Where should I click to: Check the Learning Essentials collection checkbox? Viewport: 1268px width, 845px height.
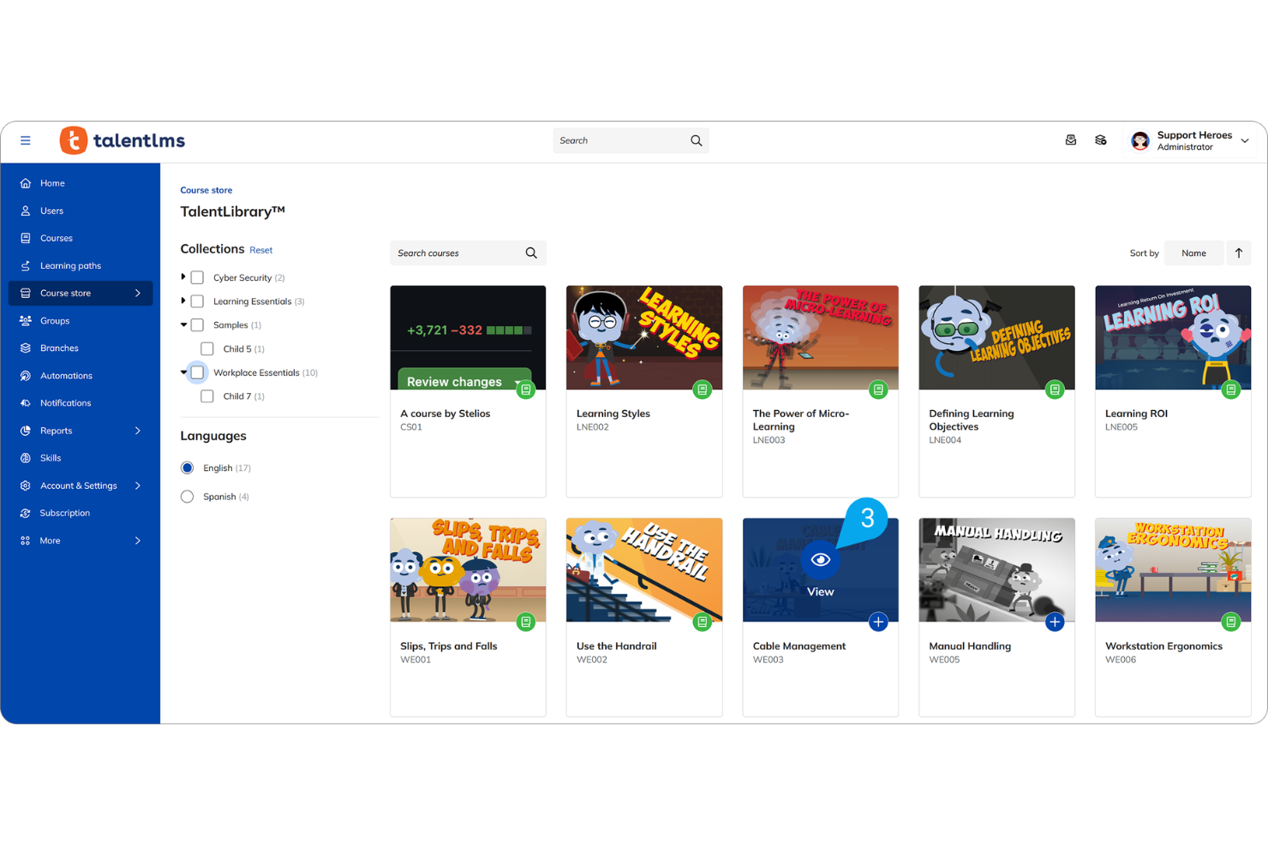197,301
